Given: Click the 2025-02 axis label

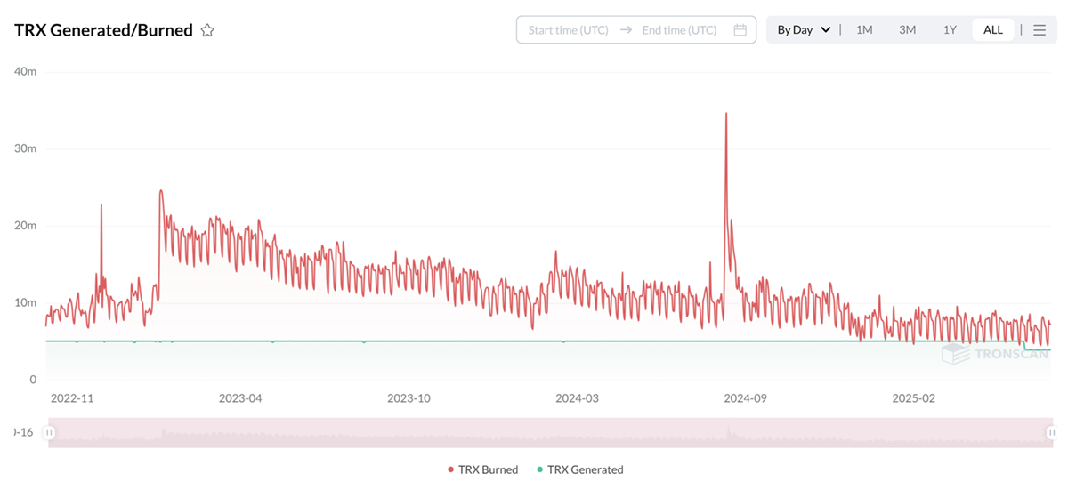Looking at the screenshot, I should pos(914,398).
